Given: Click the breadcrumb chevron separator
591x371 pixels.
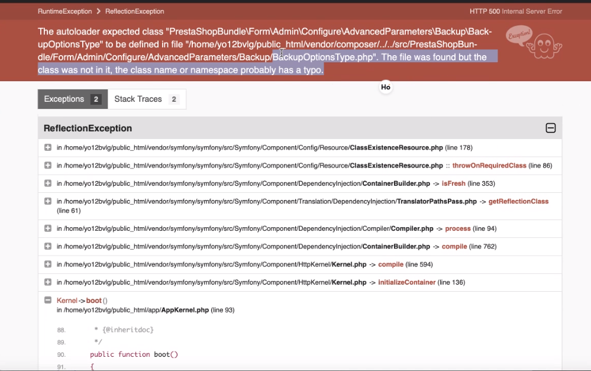Looking at the screenshot, I should [x=98, y=11].
